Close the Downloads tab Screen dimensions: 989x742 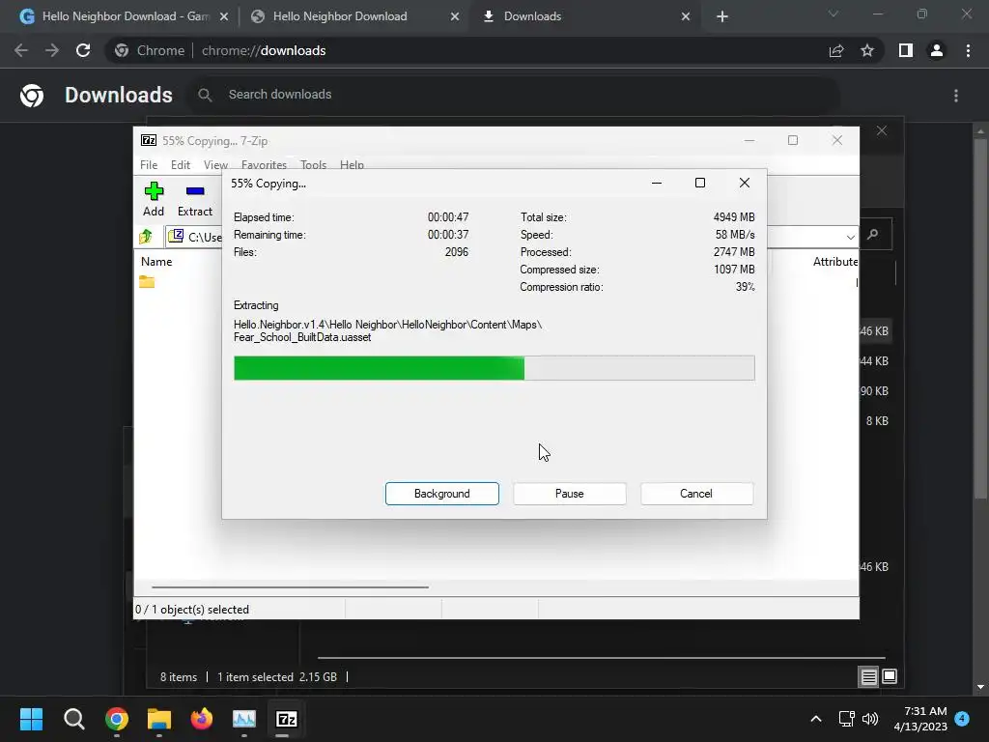tap(686, 16)
